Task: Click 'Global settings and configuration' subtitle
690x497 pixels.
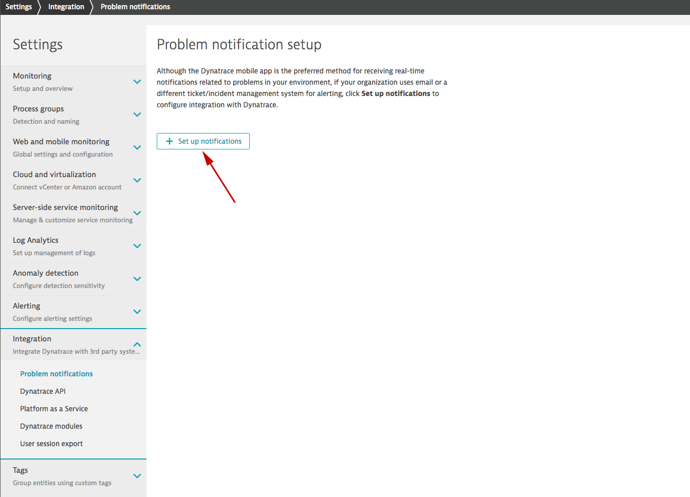Action: (63, 155)
